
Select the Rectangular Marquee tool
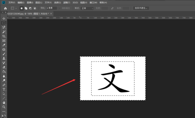coord(4,23)
